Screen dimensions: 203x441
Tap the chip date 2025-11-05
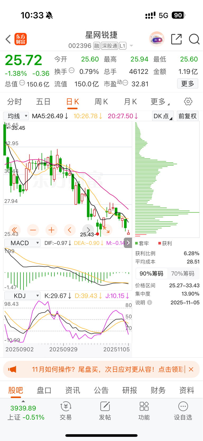(x=185, y=302)
